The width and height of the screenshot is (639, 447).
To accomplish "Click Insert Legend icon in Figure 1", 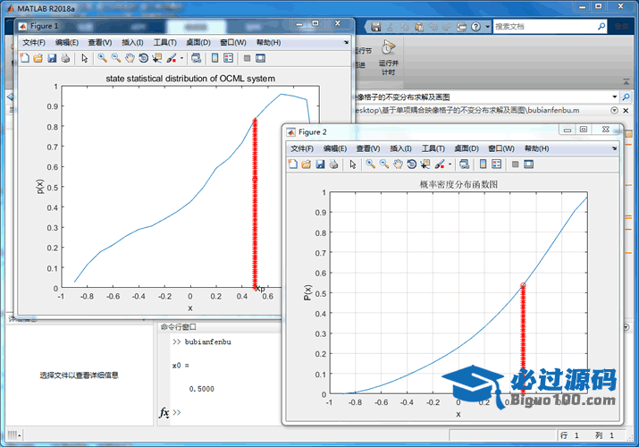I will tap(229, 58).
